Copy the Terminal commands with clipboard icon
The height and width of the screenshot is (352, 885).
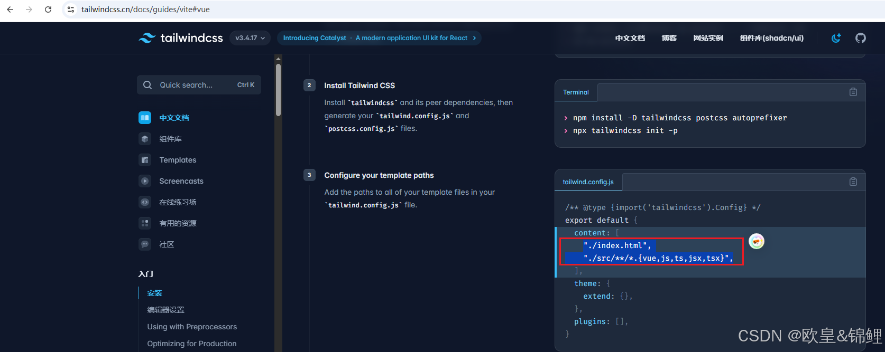click(x=853, y=92)
